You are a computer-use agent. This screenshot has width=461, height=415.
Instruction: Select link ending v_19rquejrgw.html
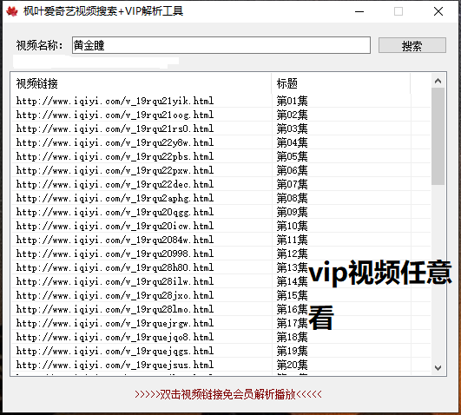115,323
